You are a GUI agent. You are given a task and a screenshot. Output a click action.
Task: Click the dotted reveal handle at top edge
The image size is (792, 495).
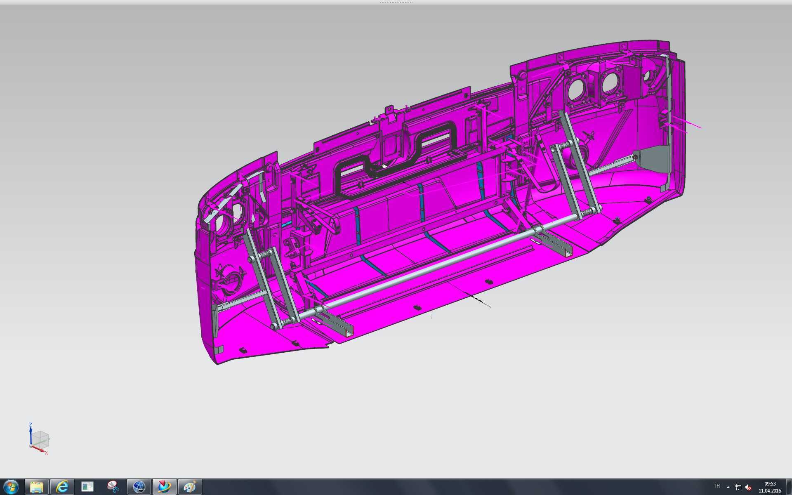click(x=396, y=2)
